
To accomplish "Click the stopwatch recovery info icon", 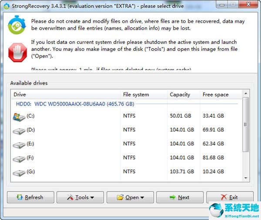I will point(17,26).
